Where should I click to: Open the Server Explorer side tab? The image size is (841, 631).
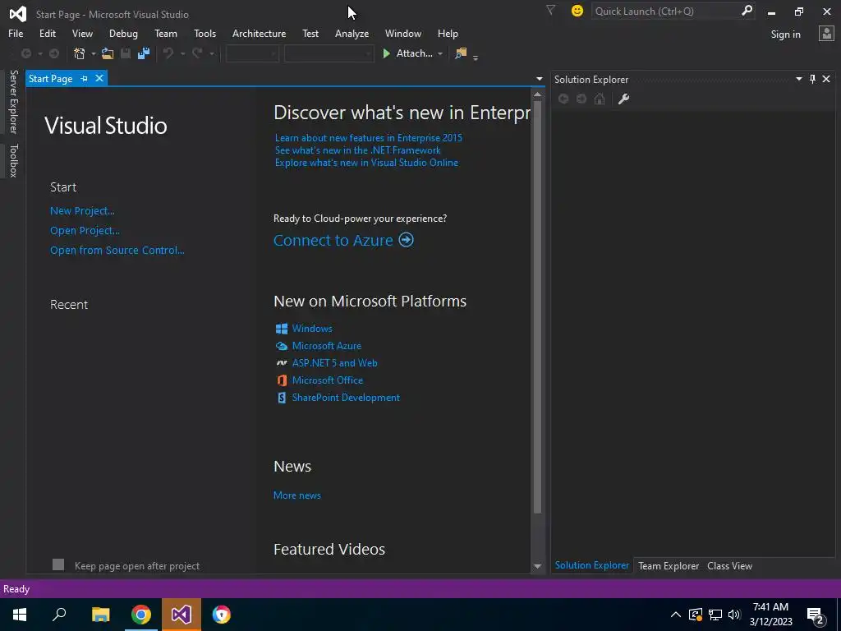click(14, 101)
